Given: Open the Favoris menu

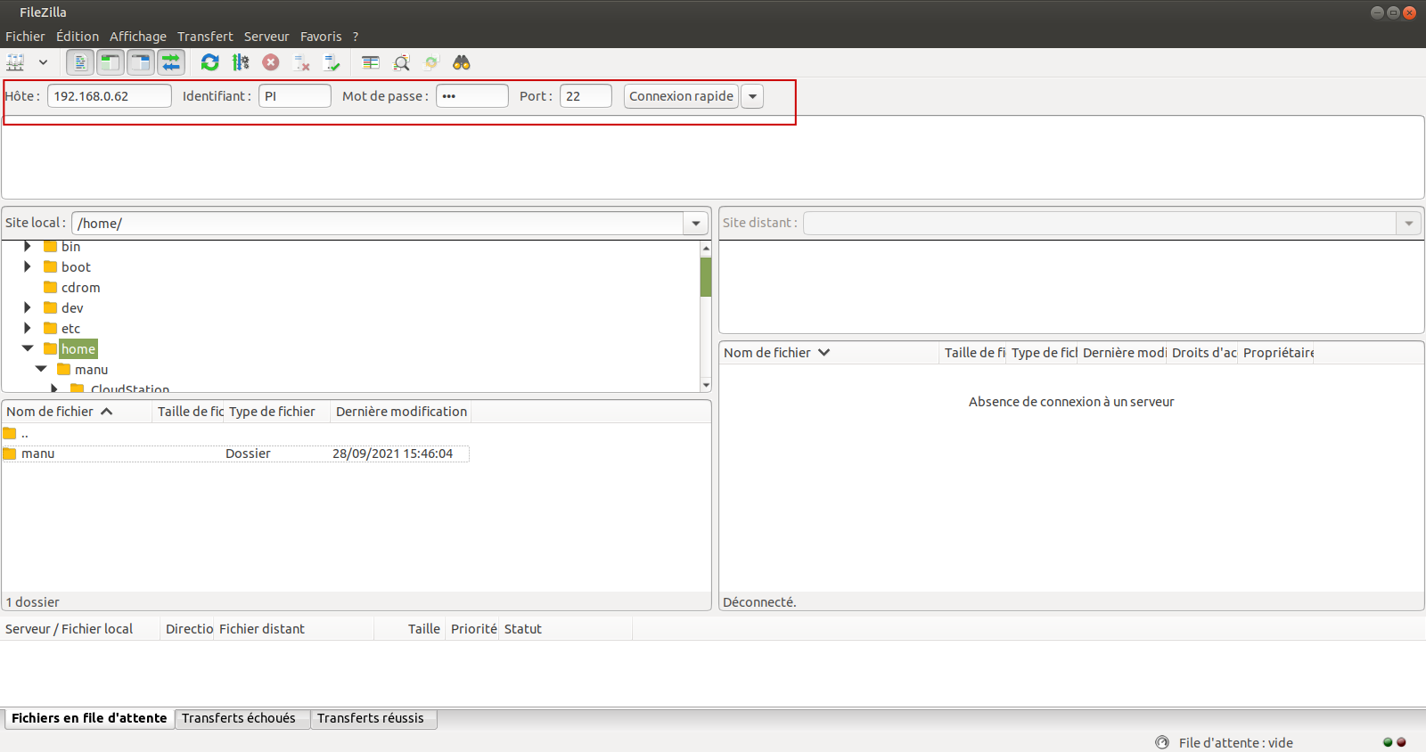Looking at the screenshot, I should (x=321, y=37).
